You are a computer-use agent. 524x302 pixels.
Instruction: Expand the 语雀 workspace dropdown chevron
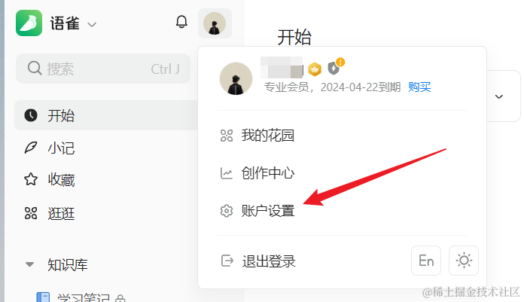coord(92,24)
